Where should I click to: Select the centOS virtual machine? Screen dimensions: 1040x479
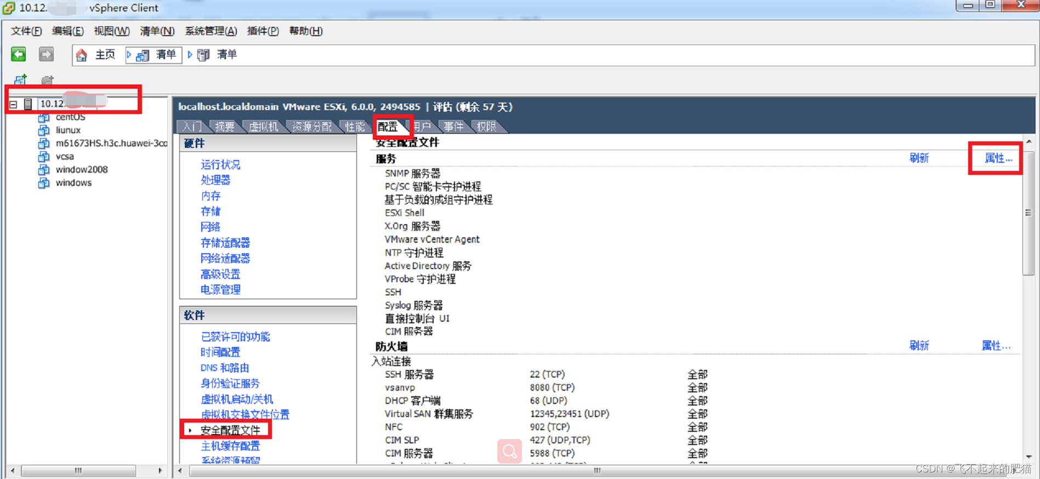click(71, 117)
